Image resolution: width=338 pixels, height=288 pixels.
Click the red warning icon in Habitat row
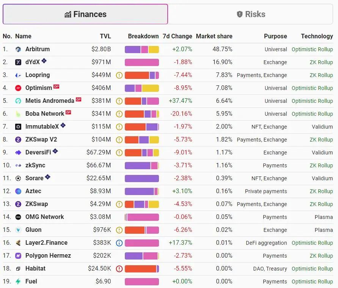[119, 269]
